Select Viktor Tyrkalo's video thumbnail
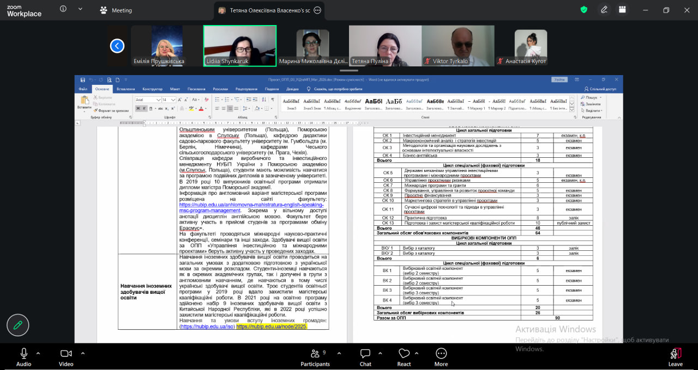This screenshot has width=698, height=370. (458, 46)
